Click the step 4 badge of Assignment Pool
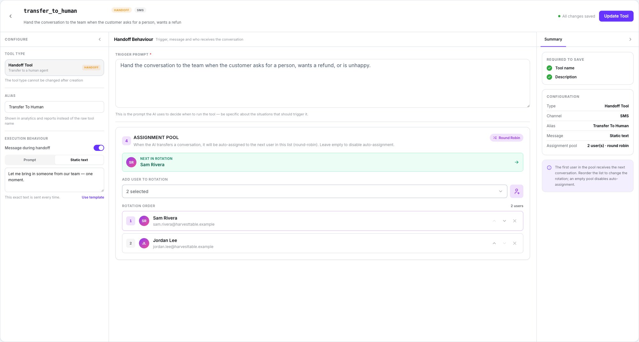Screen dimensions: 639x342 (126, 141)
